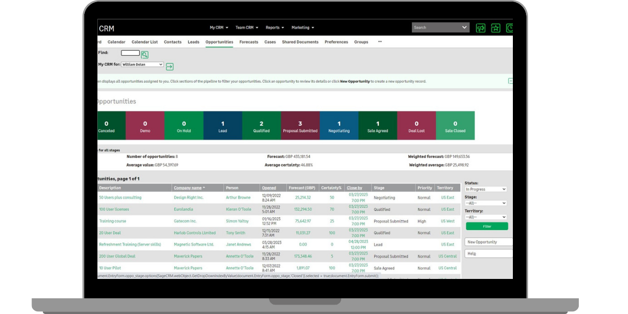
Task: Open the 10 User Pilot opportunity
Action: point(110,268)
